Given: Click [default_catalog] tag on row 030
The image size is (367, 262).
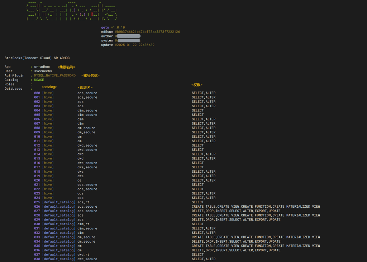Looking at the screenshot, I should pos(58,224).
